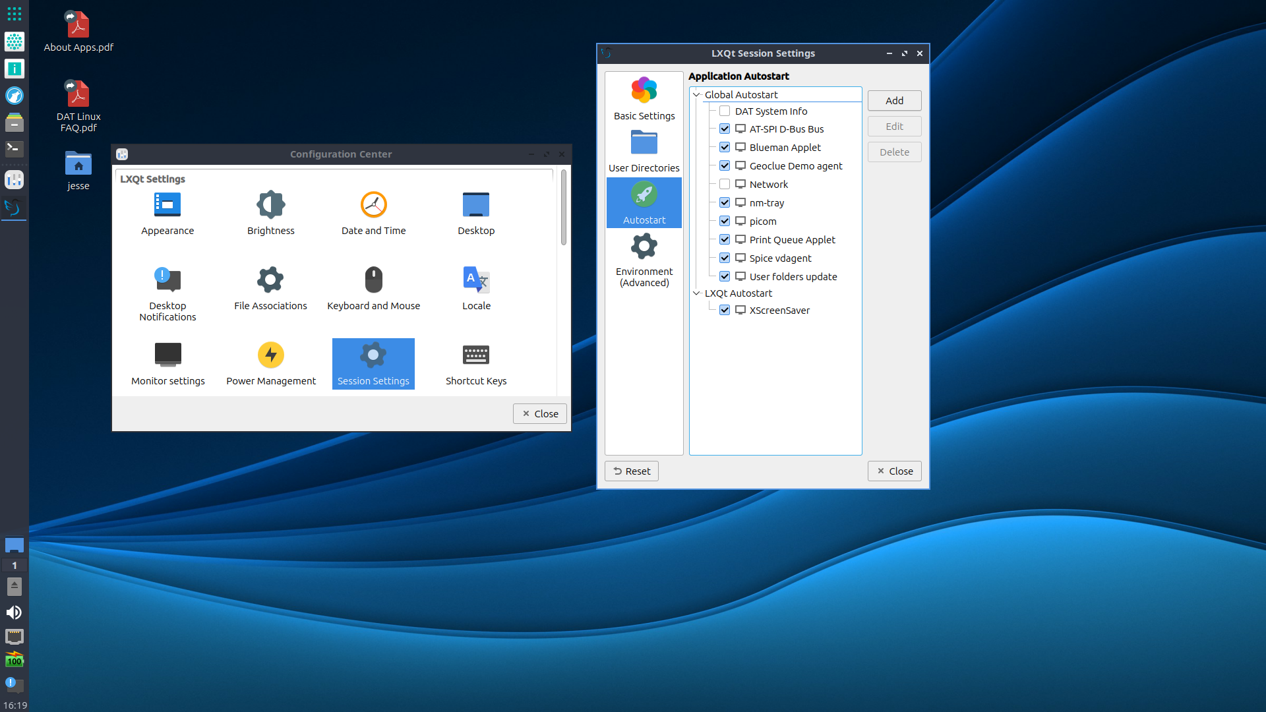Uncheck picom autostart entry

(725, 221)
